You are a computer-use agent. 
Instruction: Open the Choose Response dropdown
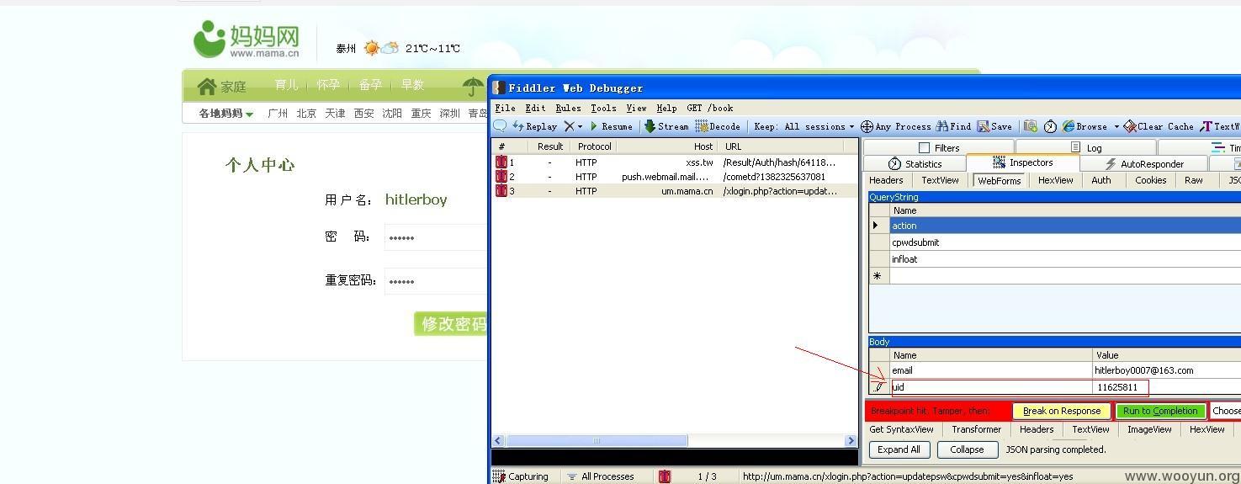tap(1226, 411)
